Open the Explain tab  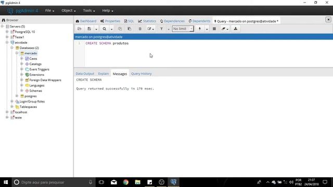tap(104, 74)
